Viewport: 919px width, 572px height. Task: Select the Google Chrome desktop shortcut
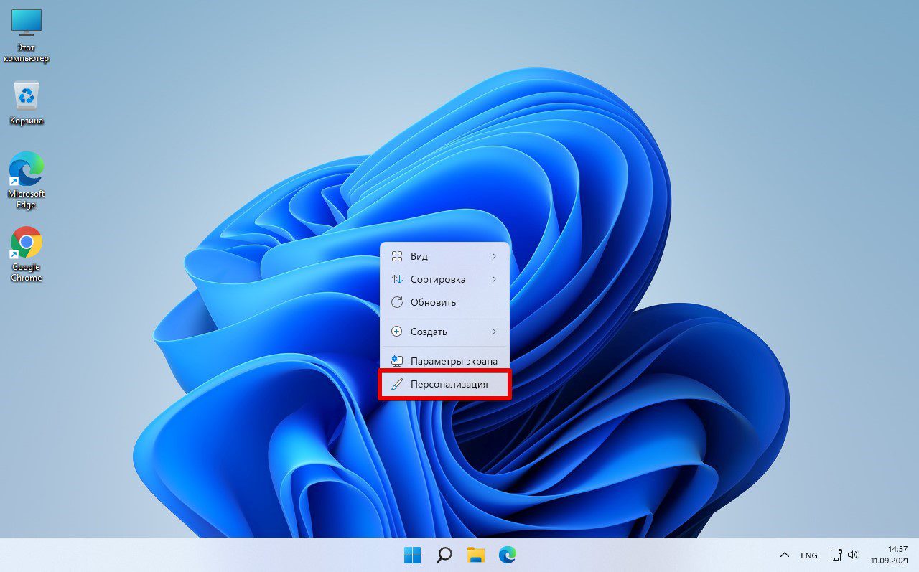27,254
